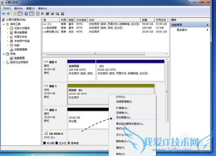The image size is (216, 156).
Task: Click the 磁盘 0 disk icon
Action: click(x=46, y=62)
